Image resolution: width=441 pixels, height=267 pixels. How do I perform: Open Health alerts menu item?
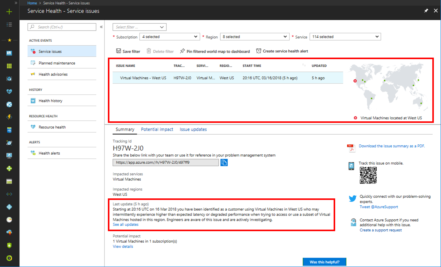(x=62, y=153)
